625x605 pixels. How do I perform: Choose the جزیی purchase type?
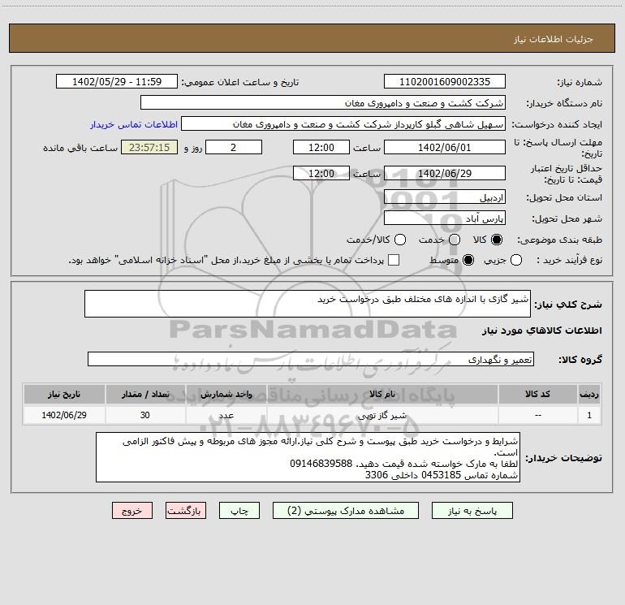point(515,260)
